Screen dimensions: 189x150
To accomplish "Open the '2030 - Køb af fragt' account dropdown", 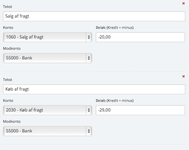I will pos(48,110).
